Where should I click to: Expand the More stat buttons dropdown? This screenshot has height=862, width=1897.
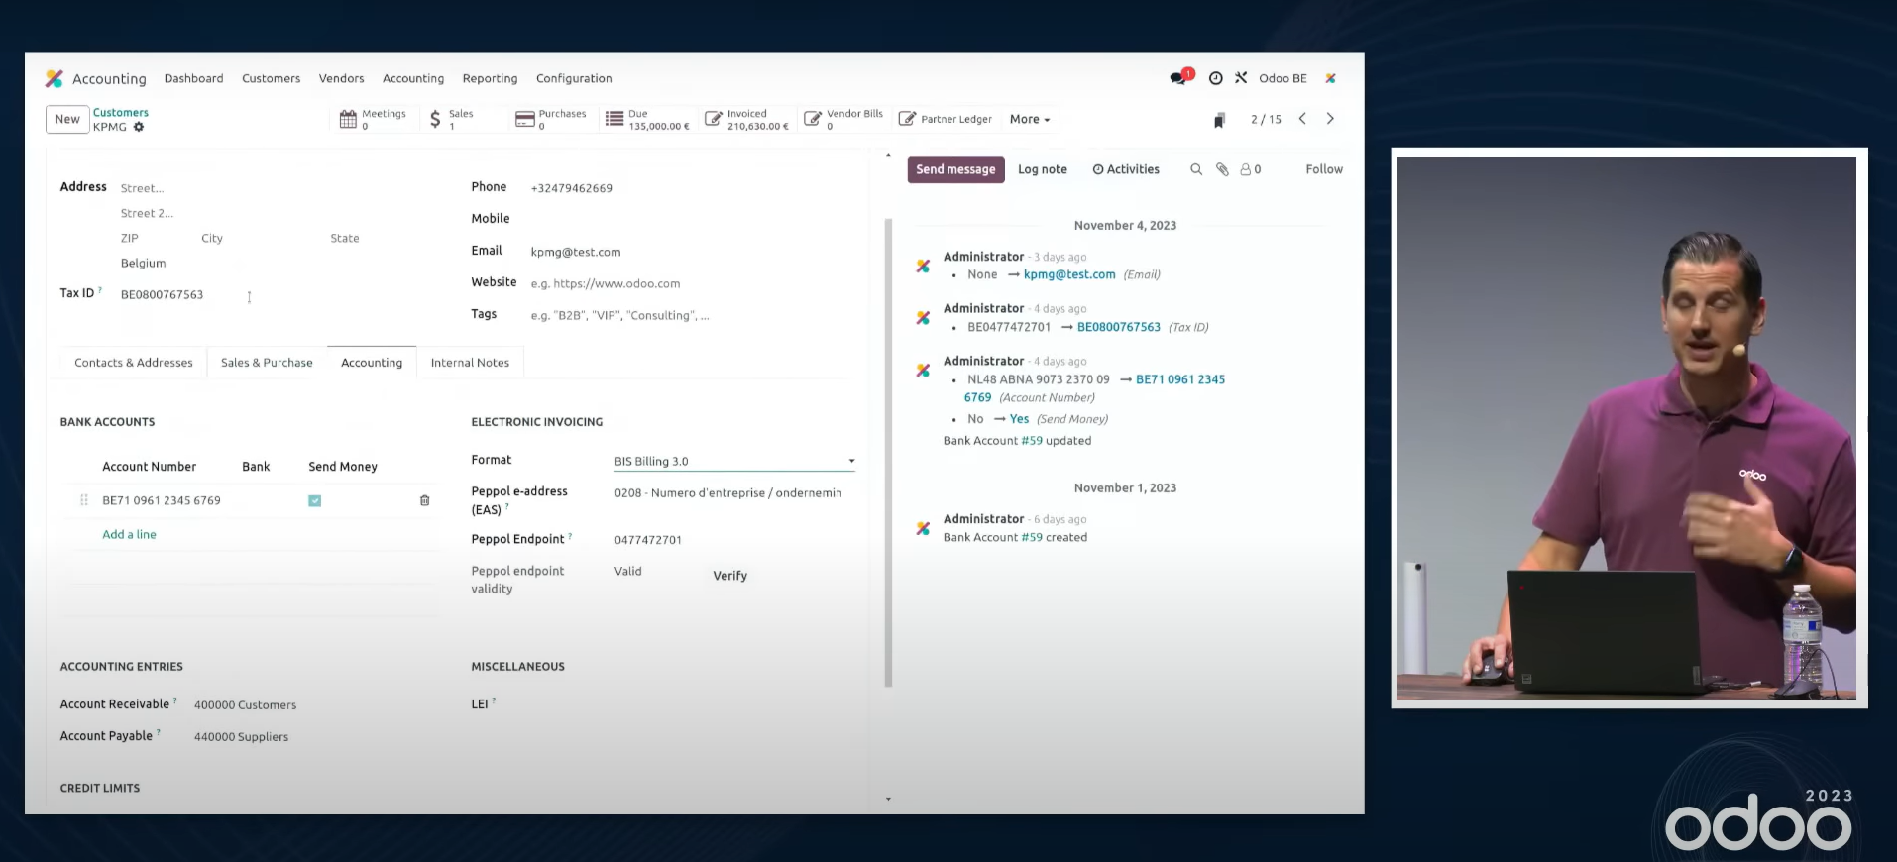1030,119
